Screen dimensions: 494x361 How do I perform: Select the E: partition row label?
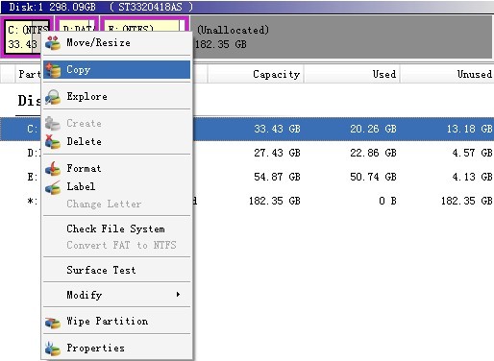tap(33, 177)
